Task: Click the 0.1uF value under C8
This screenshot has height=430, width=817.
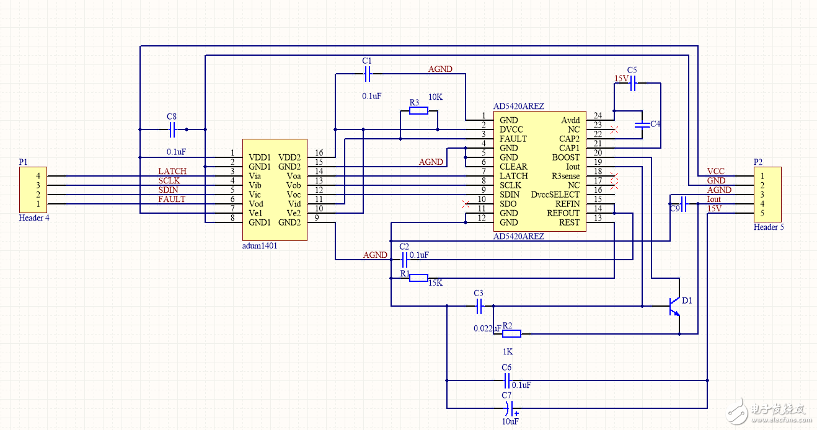Action: [x=177, y=152]
